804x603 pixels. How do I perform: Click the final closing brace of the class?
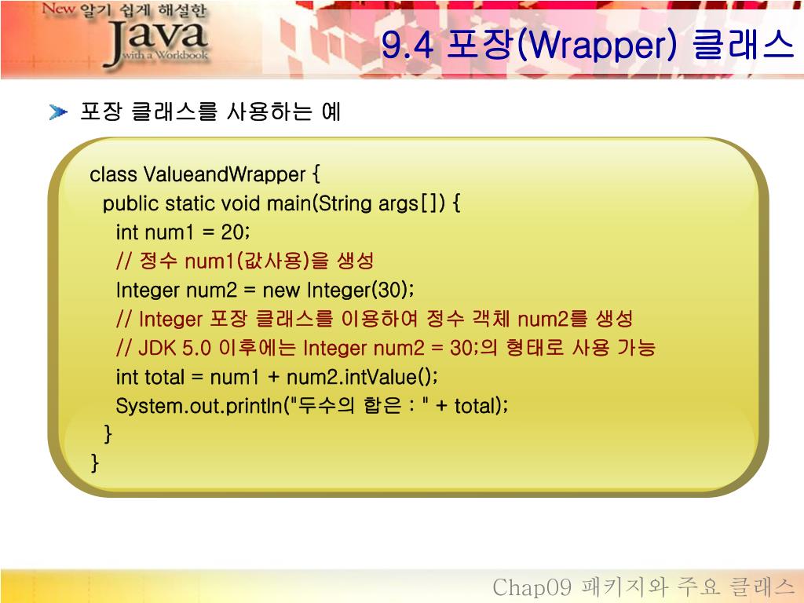click(94, 463)
